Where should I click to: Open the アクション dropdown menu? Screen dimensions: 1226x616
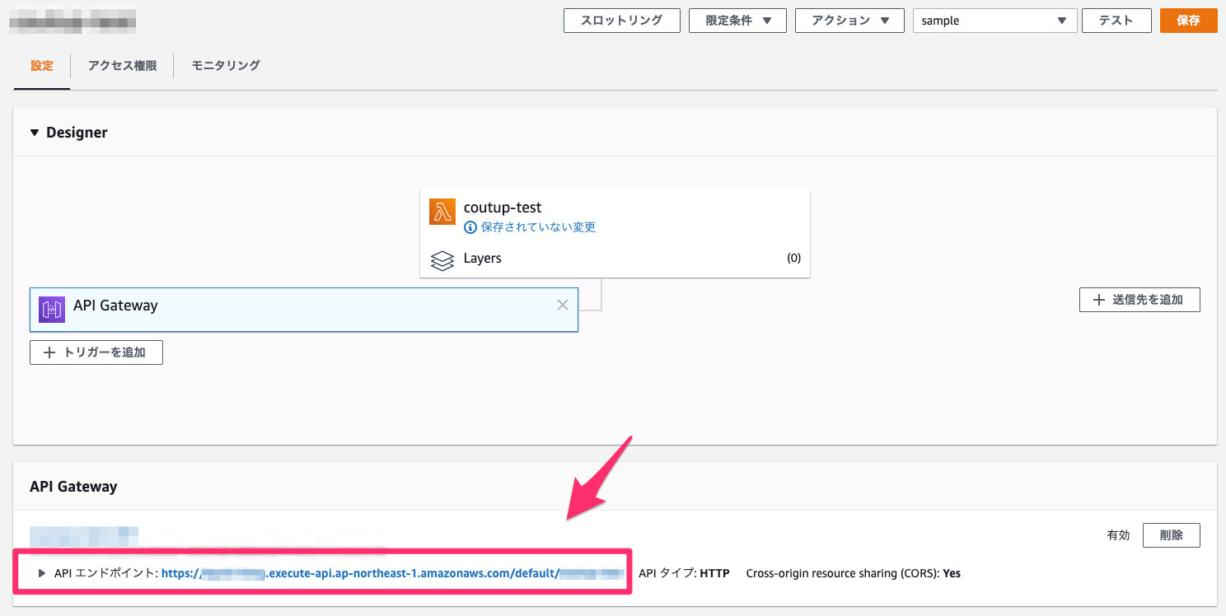click(x=849, y=21)
